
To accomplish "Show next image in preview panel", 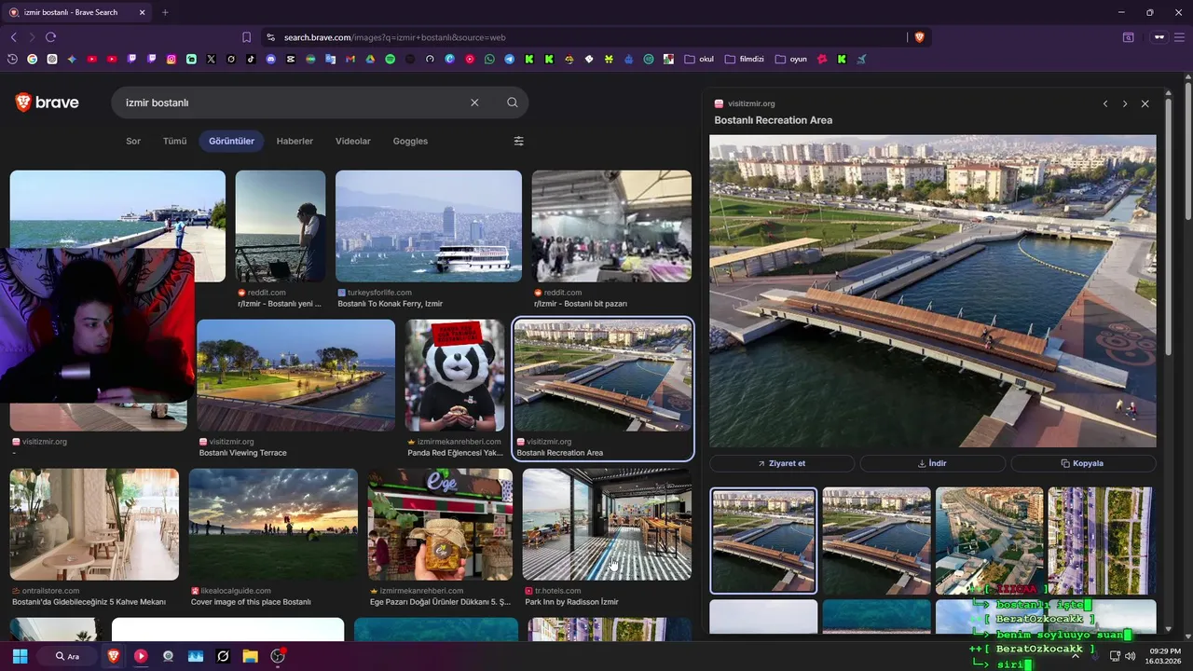I will (1125, 103).
